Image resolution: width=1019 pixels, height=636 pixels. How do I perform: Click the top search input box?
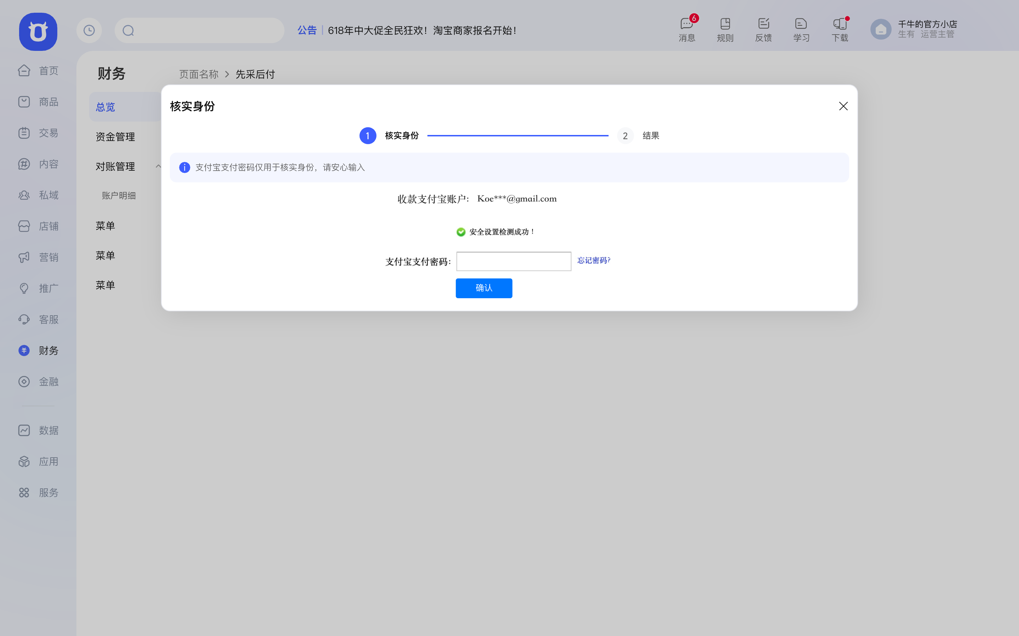(199, 30)
